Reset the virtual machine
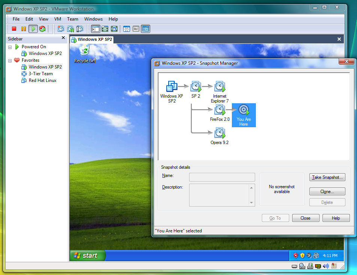The image size is (357, 275). pyautogui.click(x=42, y=29)
